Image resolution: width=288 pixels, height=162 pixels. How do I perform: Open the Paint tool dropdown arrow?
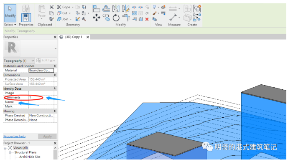coord(88,13)
